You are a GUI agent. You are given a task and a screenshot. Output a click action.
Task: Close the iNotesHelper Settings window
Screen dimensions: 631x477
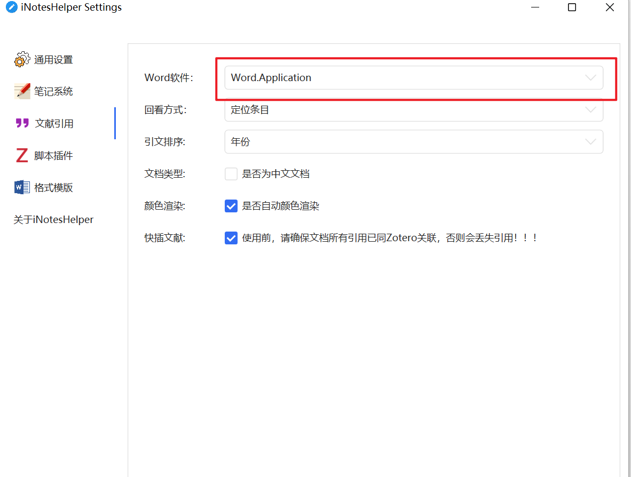coord(610,7)
